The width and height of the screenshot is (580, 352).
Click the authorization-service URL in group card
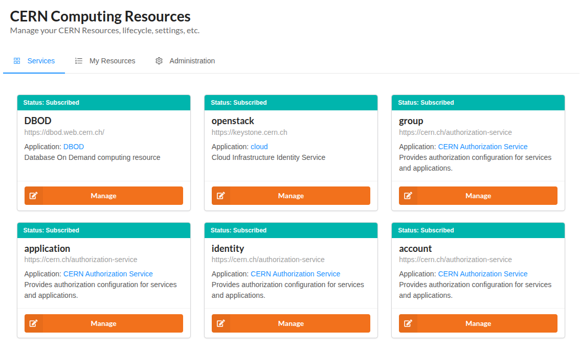(x=455, y=132)
